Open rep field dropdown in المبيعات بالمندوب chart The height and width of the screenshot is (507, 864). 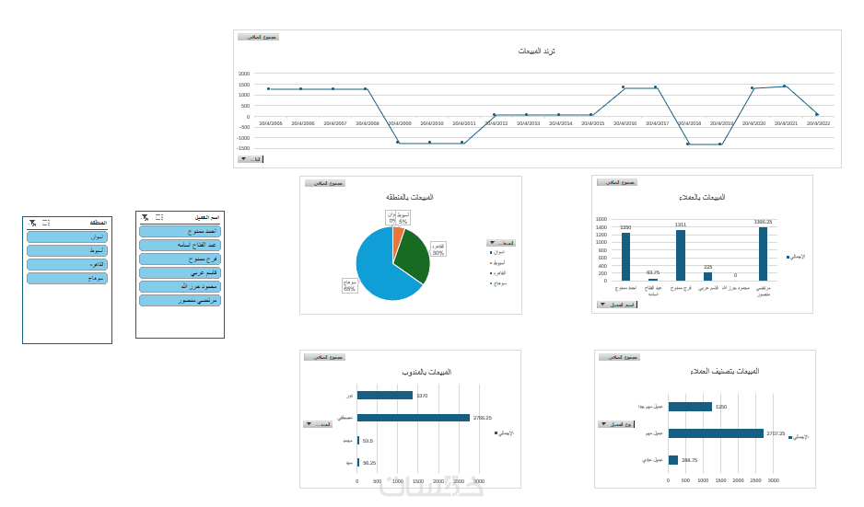click(x=318, y=424)
